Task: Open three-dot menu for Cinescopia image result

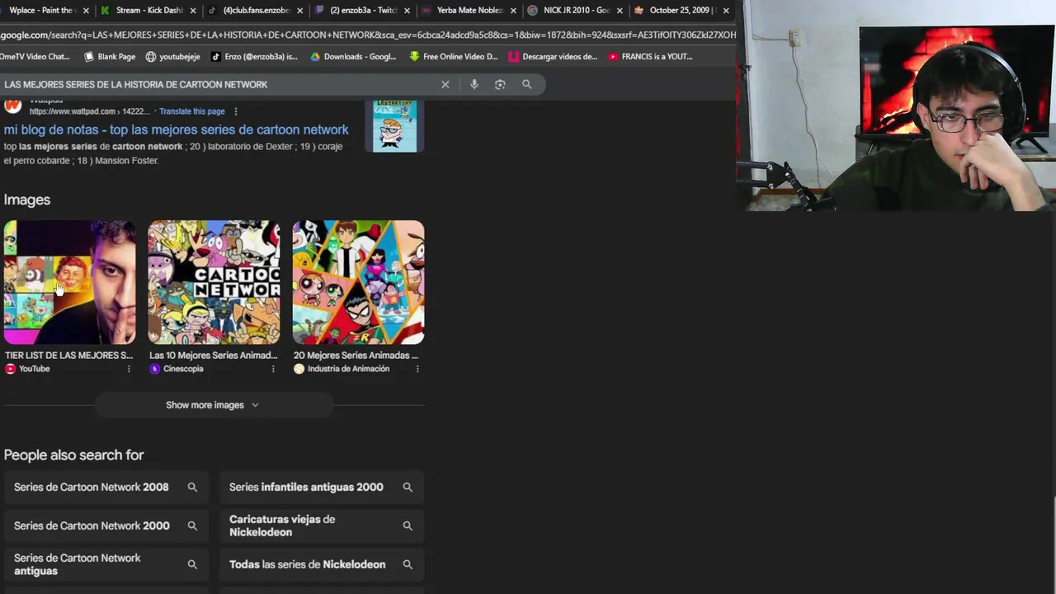Action: [x=273, y=369]
